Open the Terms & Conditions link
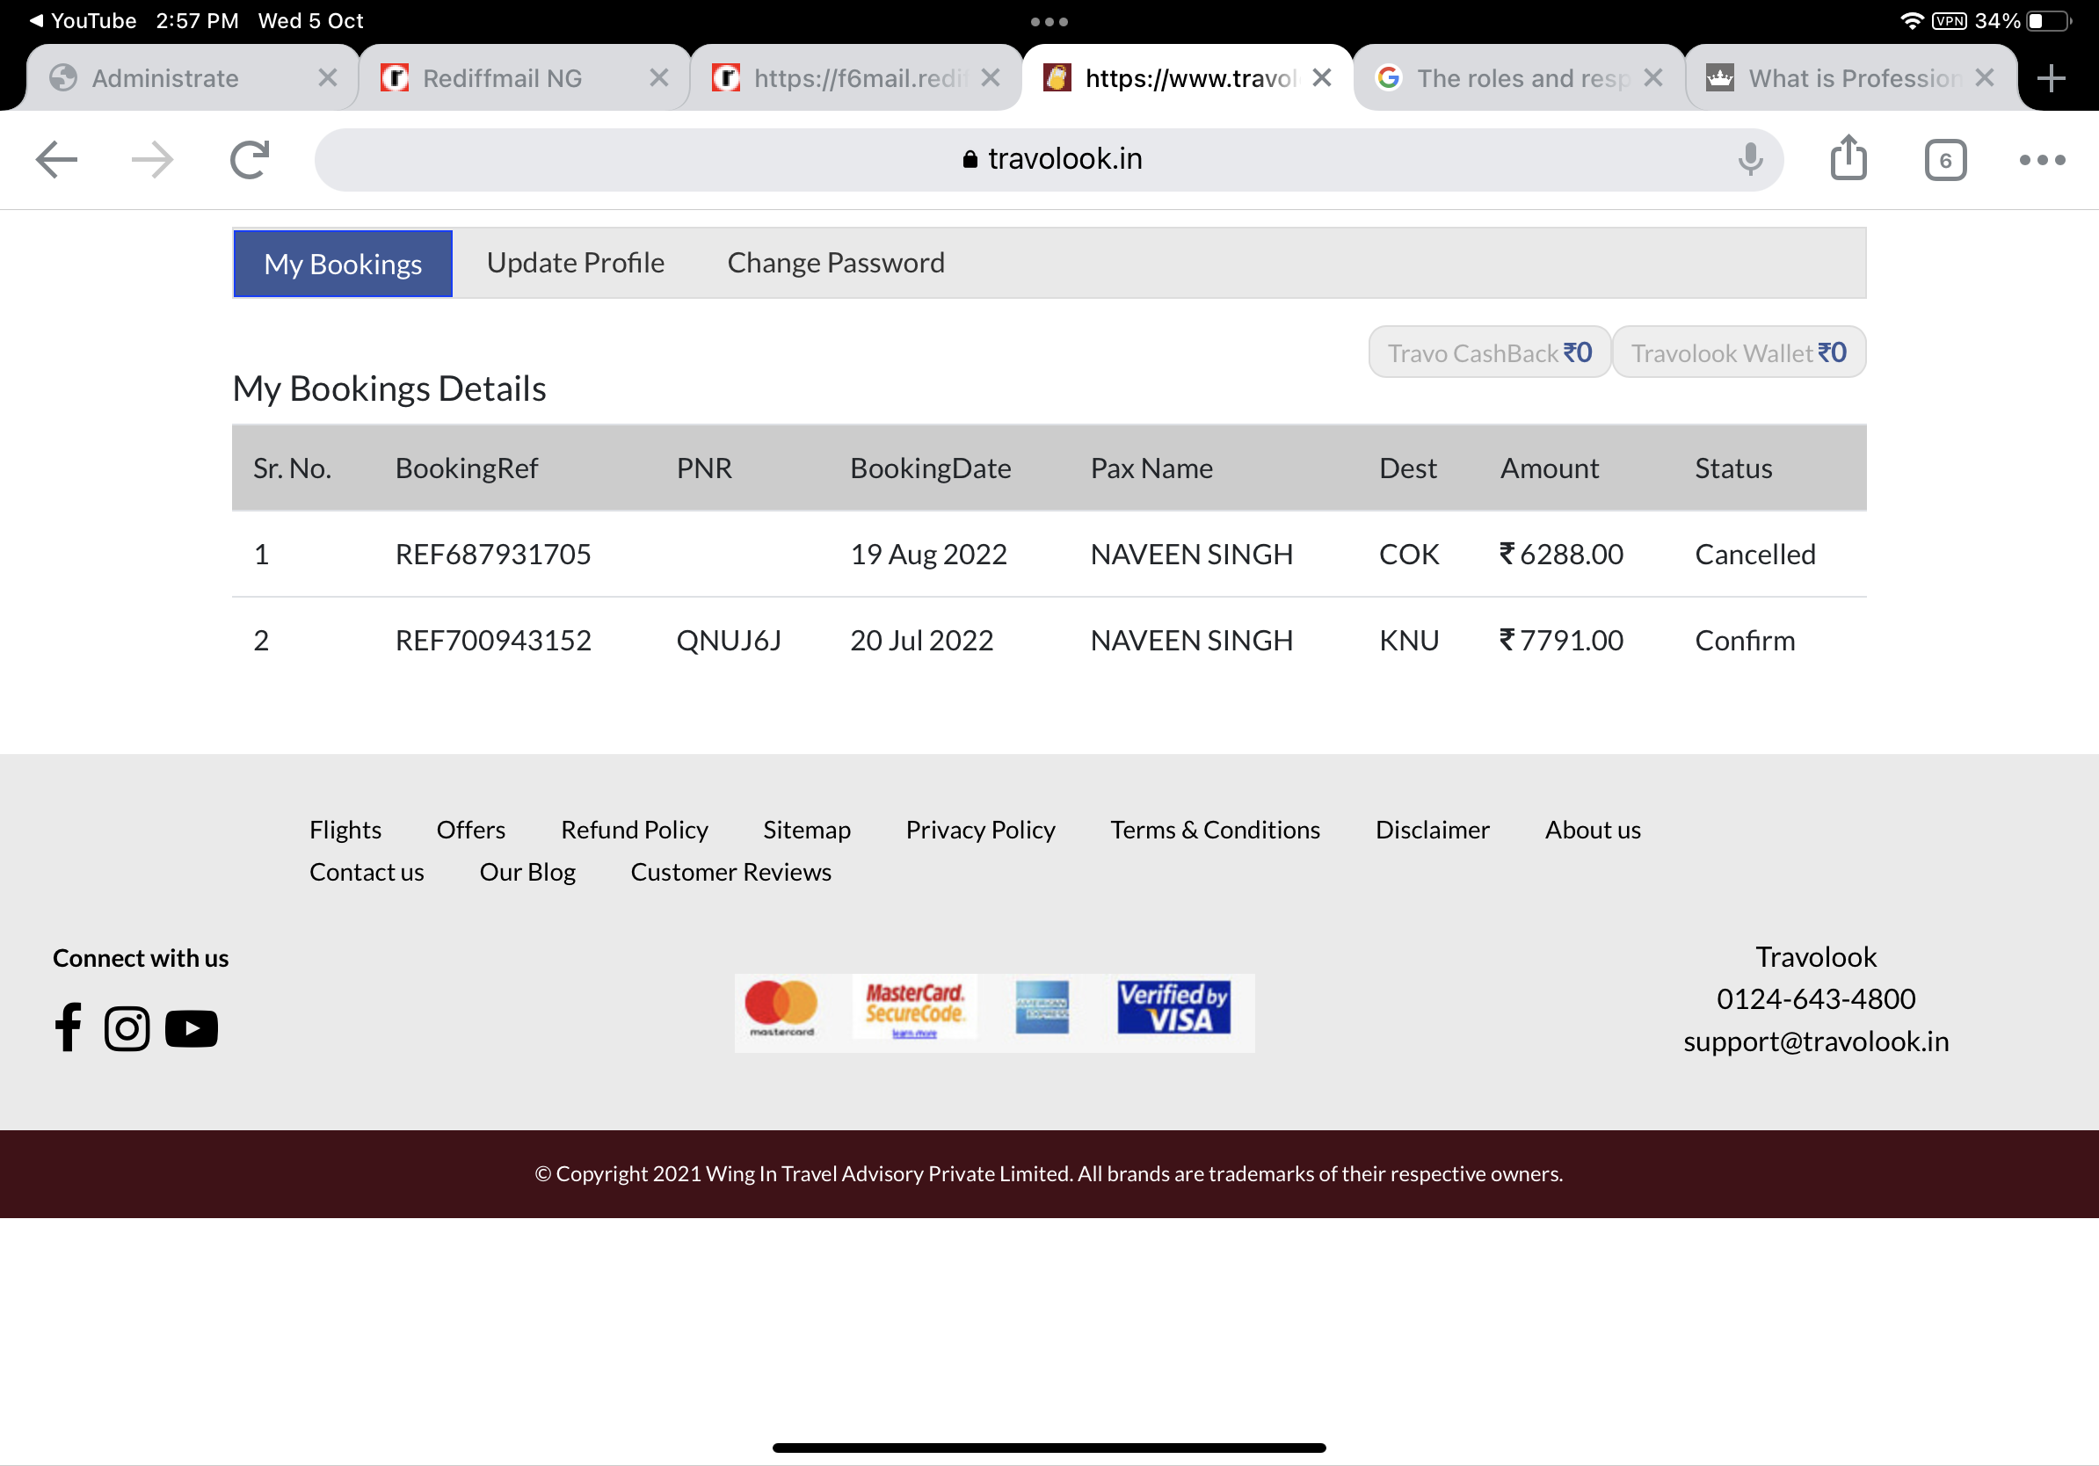The height and width of the screenshot is (1466, 2099). (x=1215, y=830)
